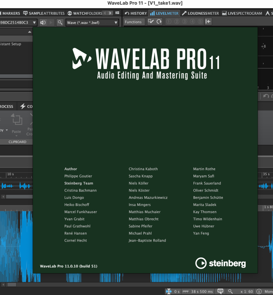This screenshot has width=273, height=295.
Task: Select meter preset 3
Action: coord(184,22)
